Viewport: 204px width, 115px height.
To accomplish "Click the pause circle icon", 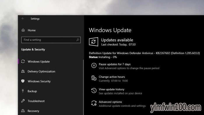I will [x=94, y=65].
